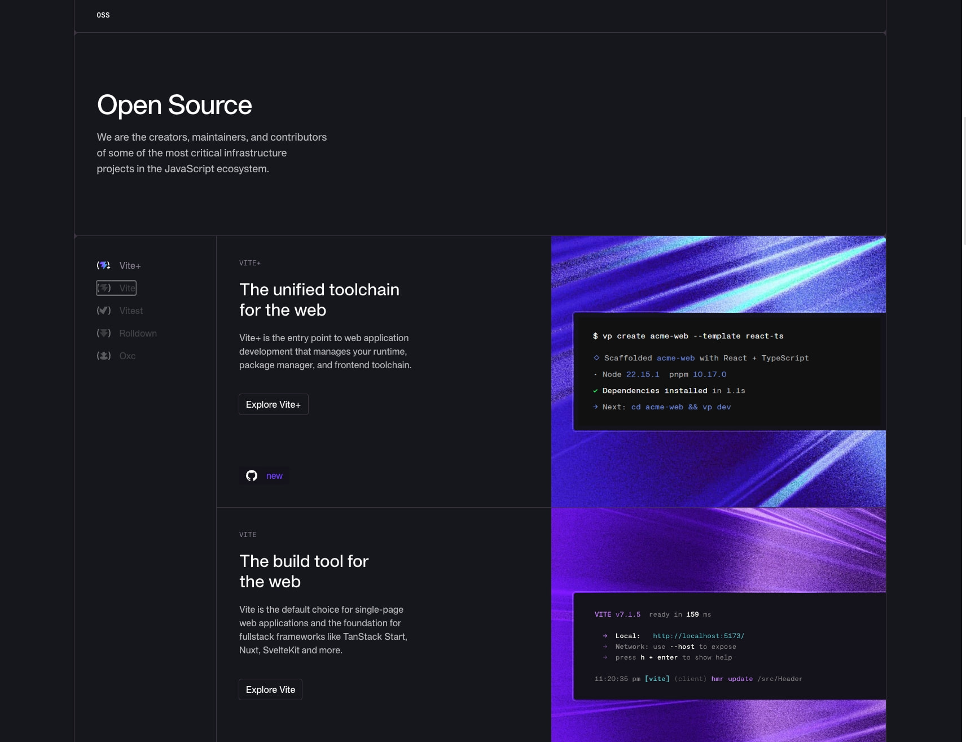Click the "Next: cd acme-web && vp dev" line
Image resolution: width=966 pixels, height=742 pixels.
click(x=662, y=407)
